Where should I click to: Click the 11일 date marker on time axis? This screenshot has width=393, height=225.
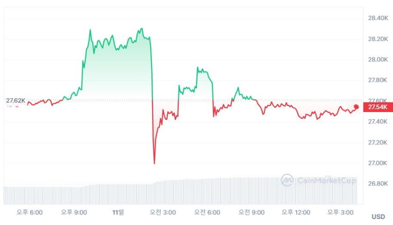pos(118,212)
